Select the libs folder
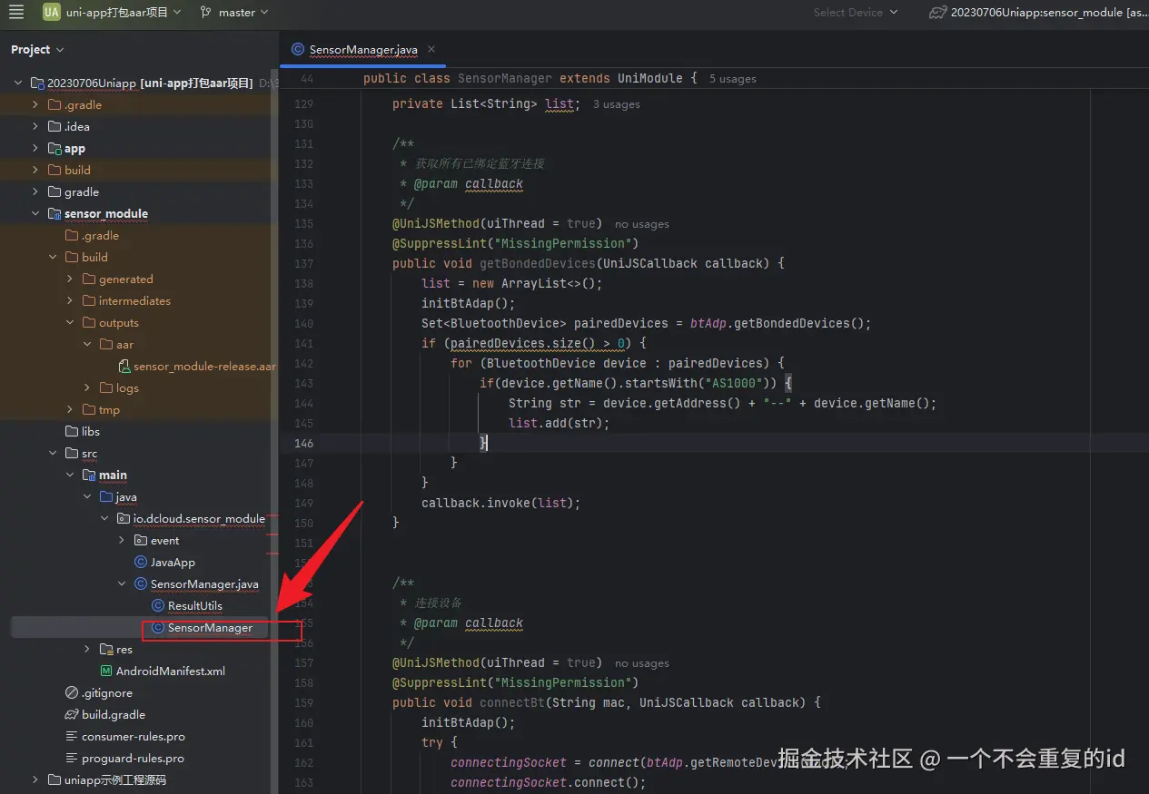Screen dimensions: 1149x794 tap(90, 431)
